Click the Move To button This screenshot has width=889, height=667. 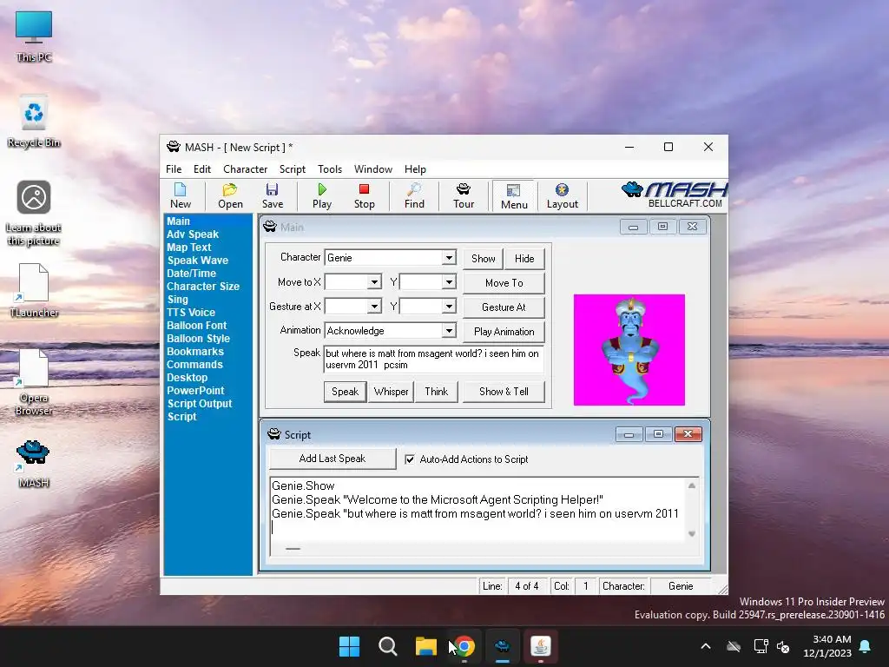(504, 283)
